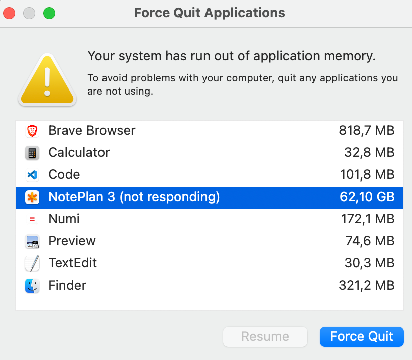Select Preview in the application list
The width and height of the screenshot is (412, 360).
[x=210, y=241]
